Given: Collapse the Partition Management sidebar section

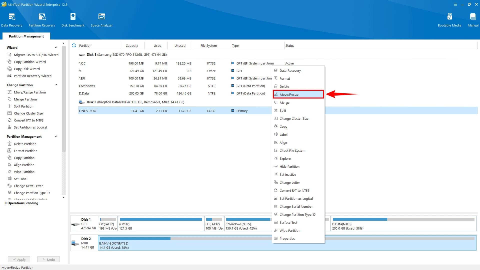Looking at the screenshot, I should [x=56, y=136].
